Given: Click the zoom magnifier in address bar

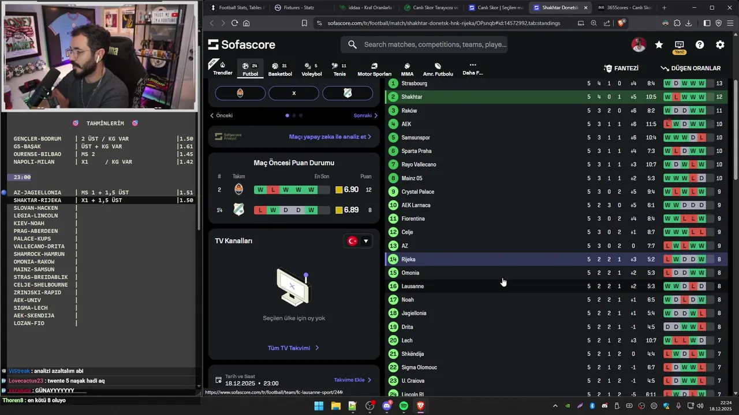Looking at the screenshot, I should pos(594,23).
